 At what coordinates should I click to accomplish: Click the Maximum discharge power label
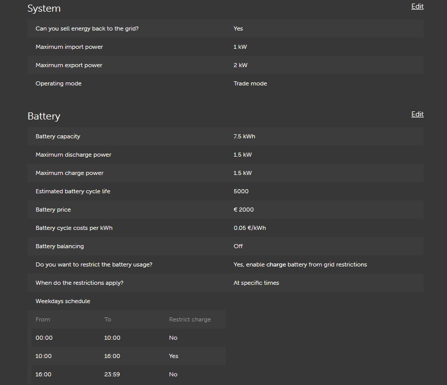coord(73,155)
